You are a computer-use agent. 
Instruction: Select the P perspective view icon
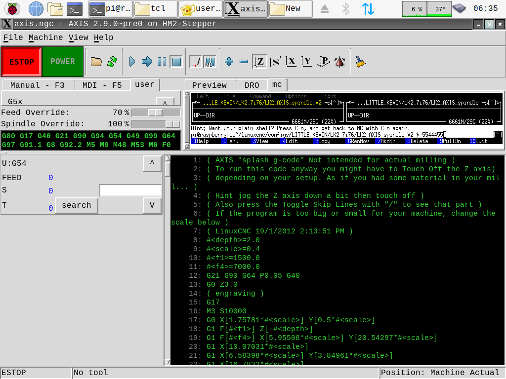[x=323, y=62]
